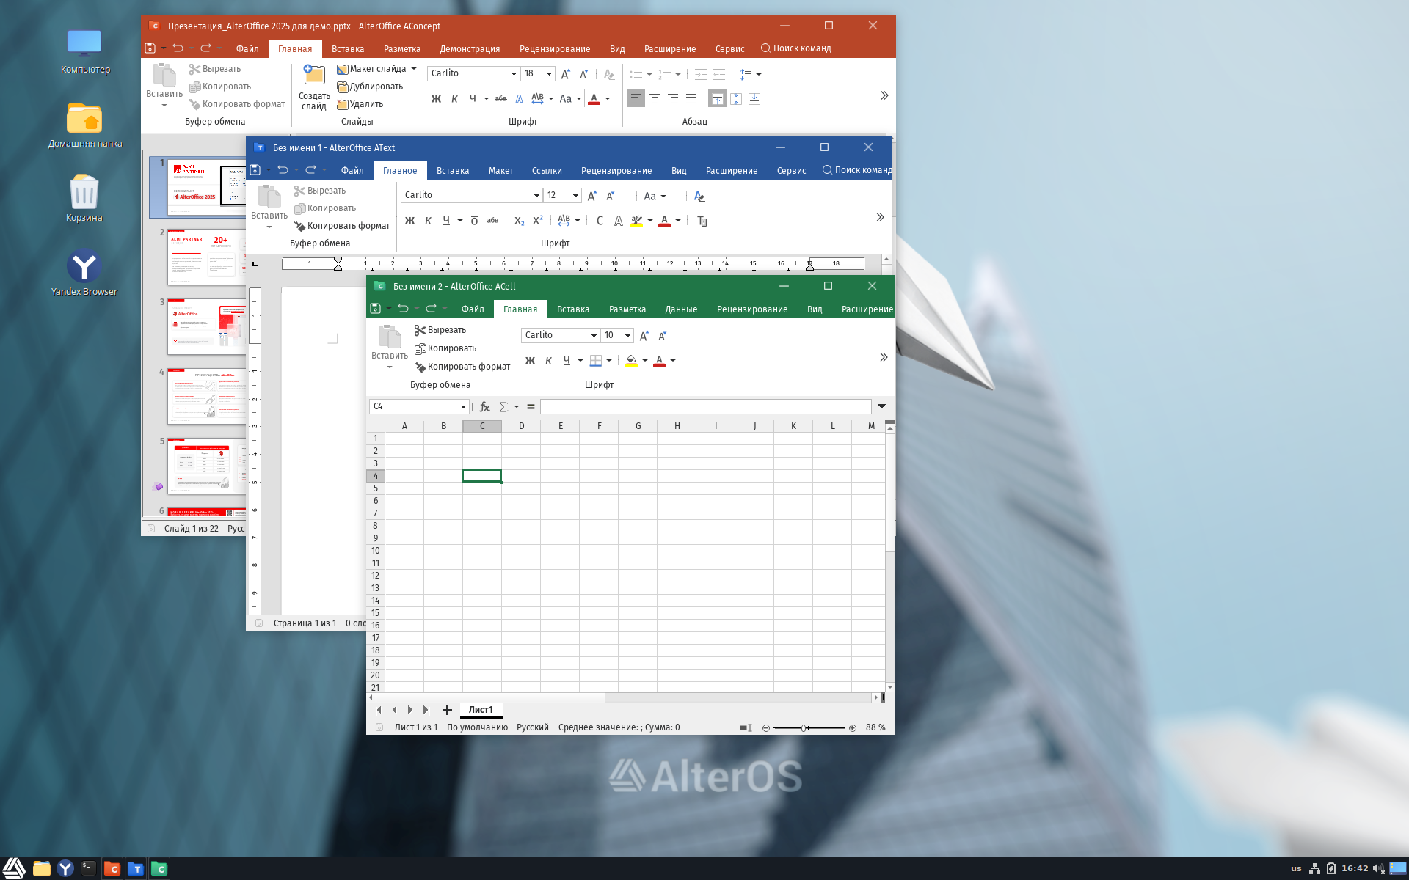Image resolution: width=1409 pixels, height=880 pixels.
Task: Click Файл menu in ACell
Action: tap(473, 309)
